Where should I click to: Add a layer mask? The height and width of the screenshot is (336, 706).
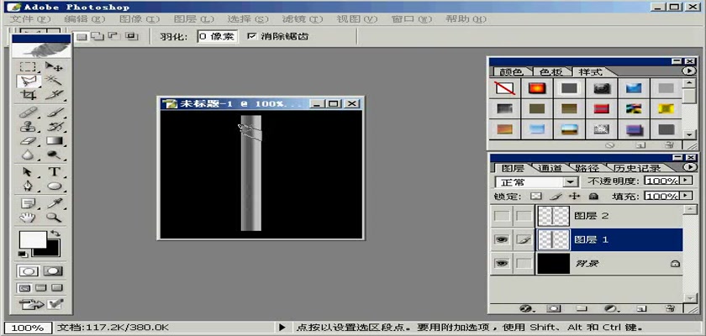[x=553, y=308]
